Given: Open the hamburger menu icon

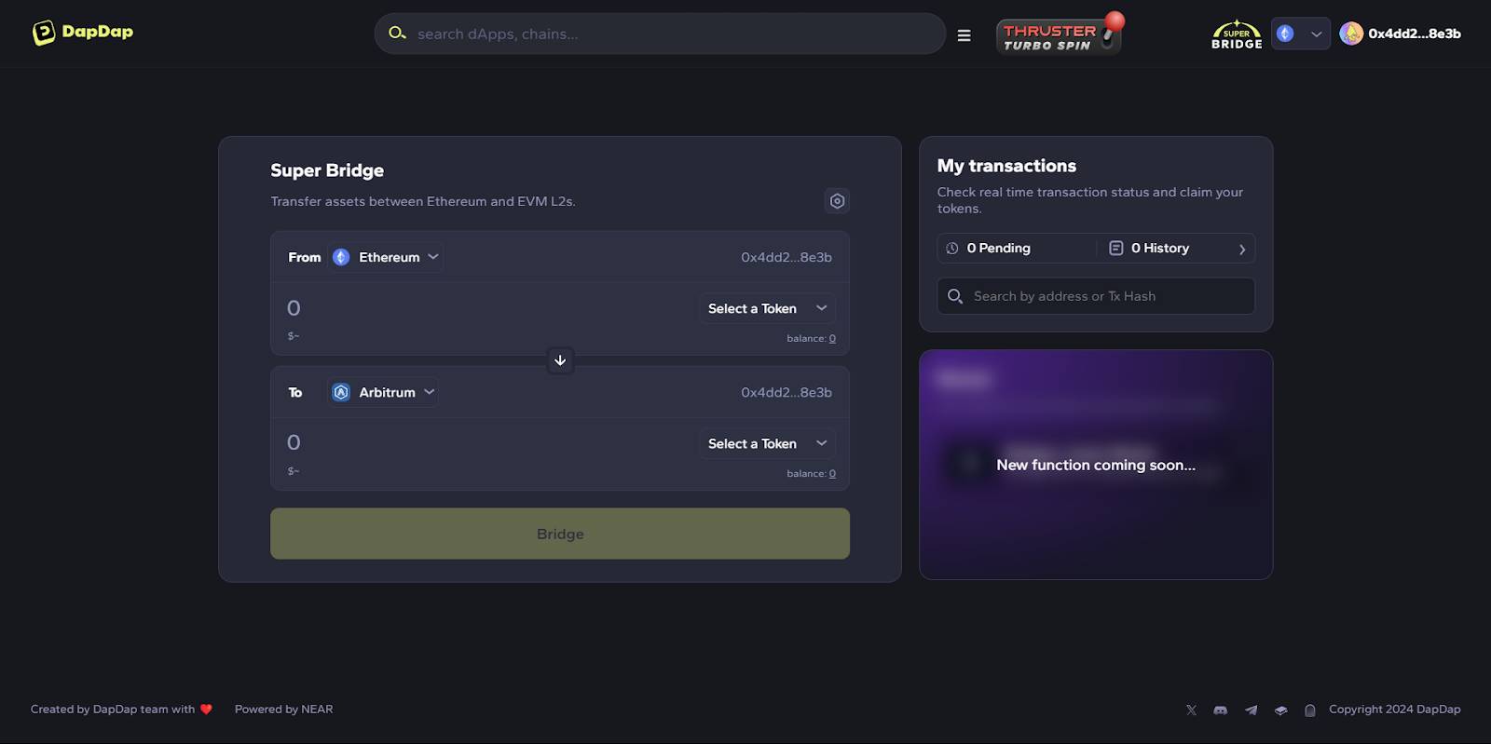Looking at the screenshot, I should 964,35.
